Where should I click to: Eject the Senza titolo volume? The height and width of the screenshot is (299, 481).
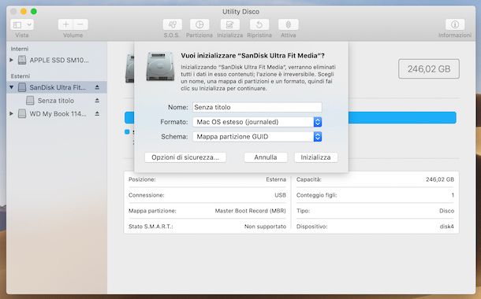click(x=97, y=101)
